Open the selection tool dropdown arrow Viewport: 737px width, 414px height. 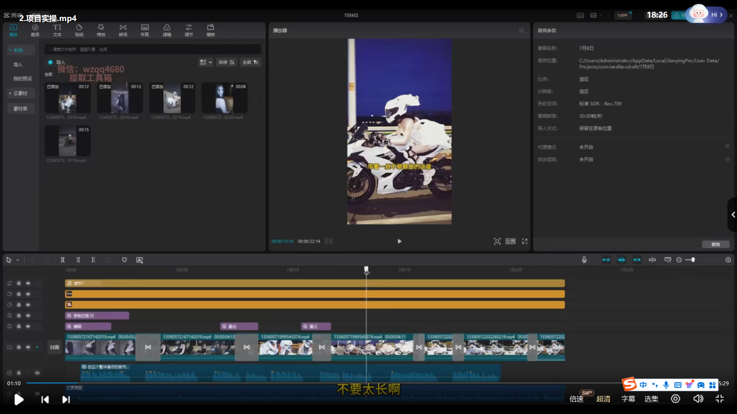point(18,260)
